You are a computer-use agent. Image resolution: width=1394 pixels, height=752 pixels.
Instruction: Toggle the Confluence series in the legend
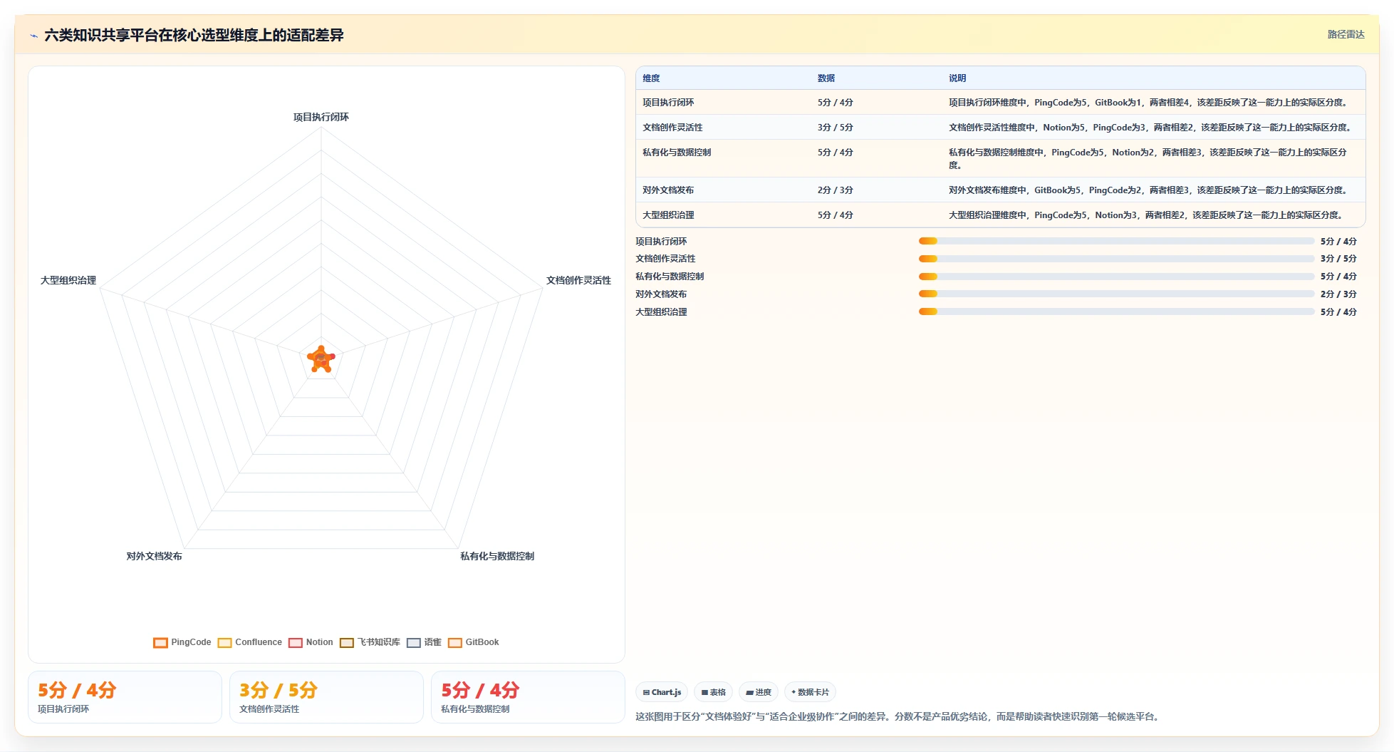250,642
